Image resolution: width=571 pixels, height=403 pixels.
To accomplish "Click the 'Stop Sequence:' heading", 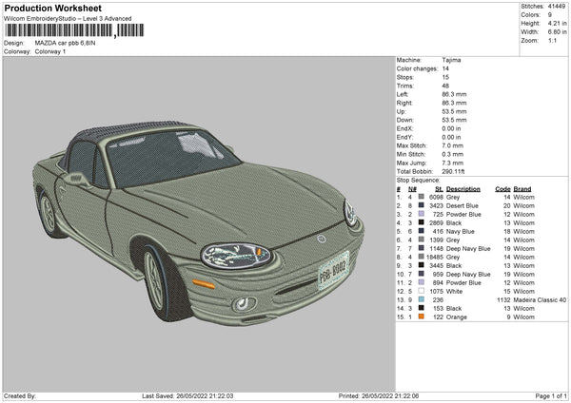I will (418, 181).
